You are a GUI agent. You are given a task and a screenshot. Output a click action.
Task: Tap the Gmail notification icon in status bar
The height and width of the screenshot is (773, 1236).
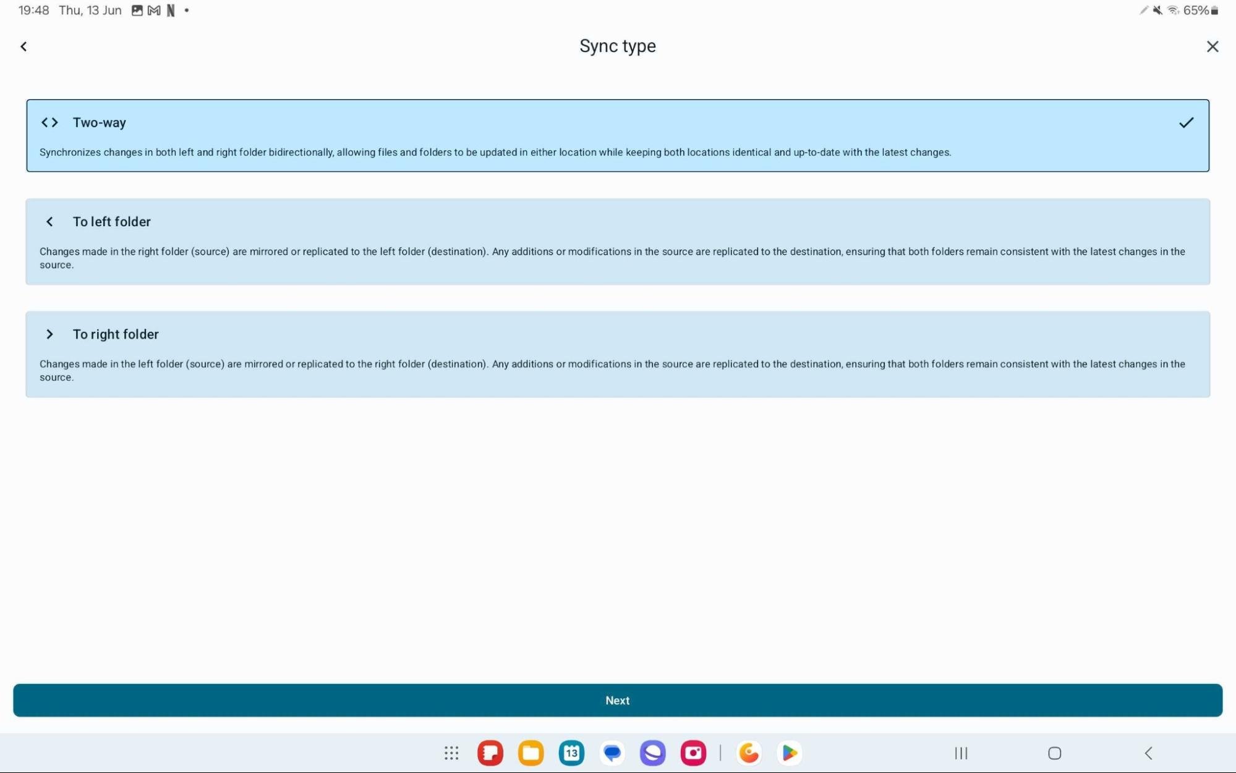[x=154, y=11]
